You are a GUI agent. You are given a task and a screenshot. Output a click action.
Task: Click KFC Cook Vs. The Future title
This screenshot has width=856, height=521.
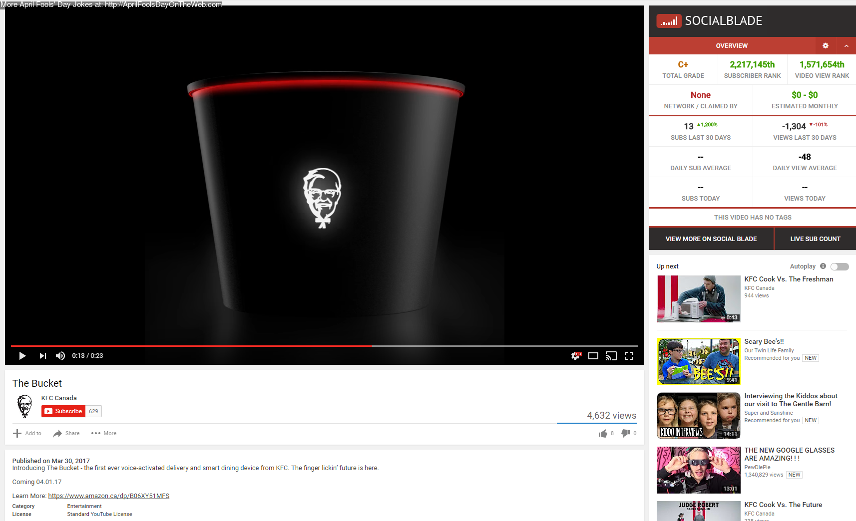(783, 505)
